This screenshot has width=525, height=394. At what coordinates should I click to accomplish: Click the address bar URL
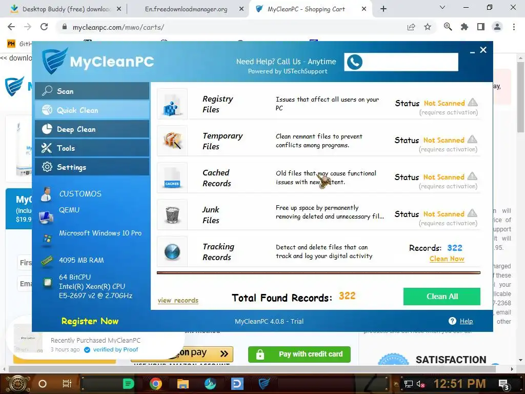118,27
